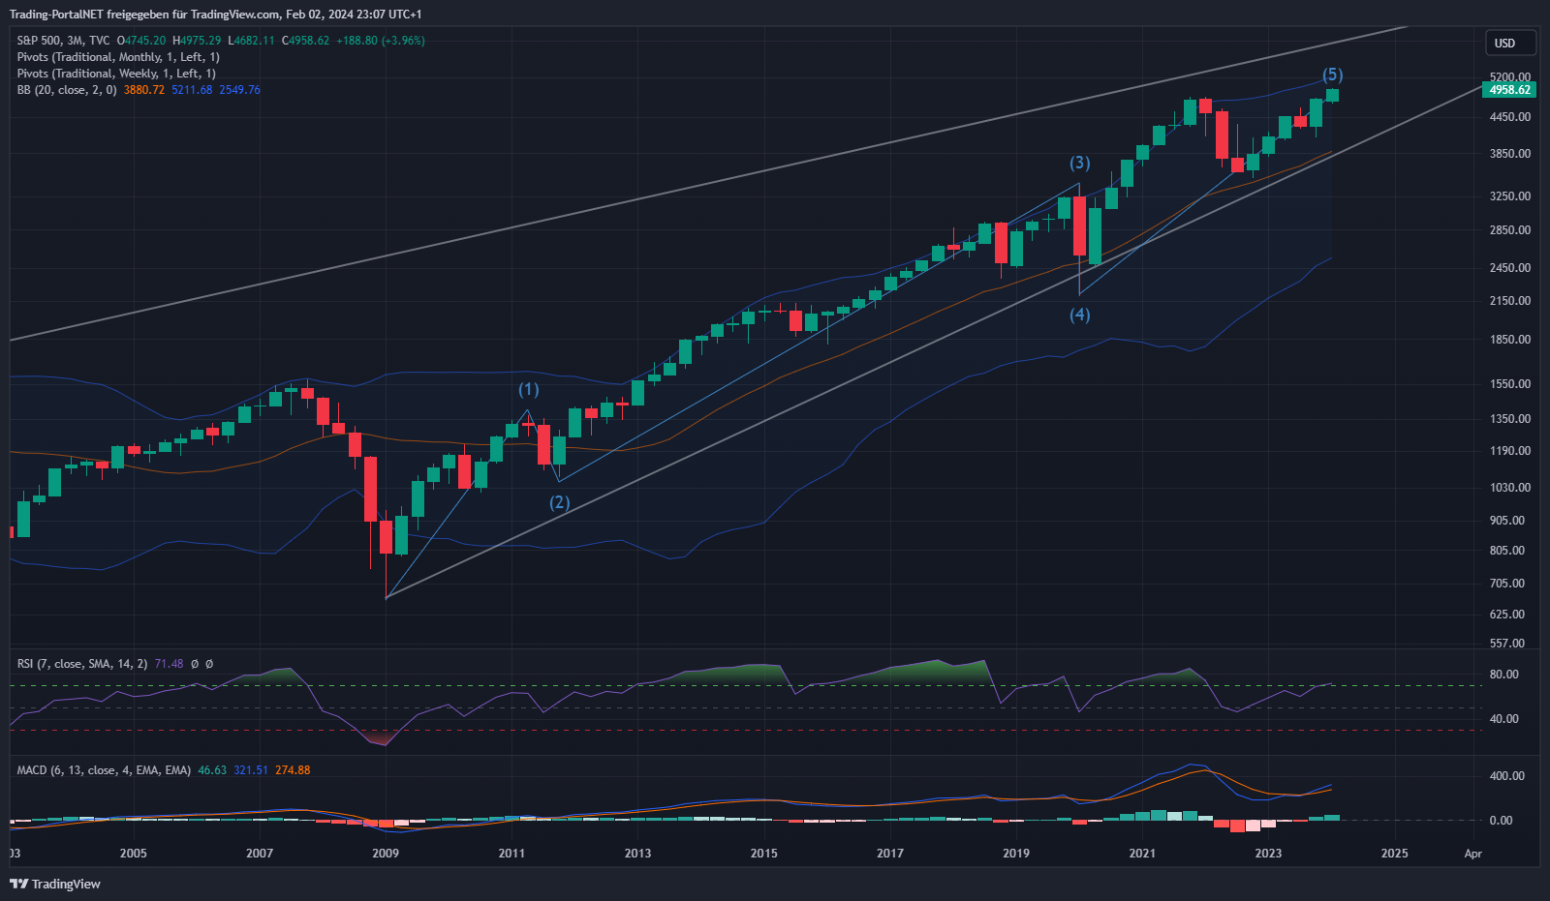The width and height of the screenshot is (1550, 901).
Task: Click the S&P 500, 3M, TVC symbol legend
Action: click(63, 41)
